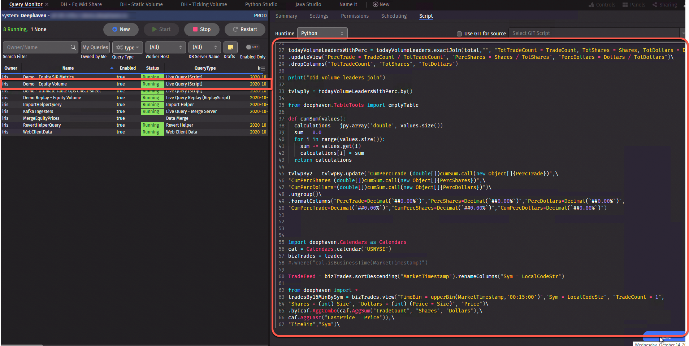Image resolution: width=689 pixels, height=346 pixels.
Task: Open the Python Studio tab
Action: tap(261, 4)
